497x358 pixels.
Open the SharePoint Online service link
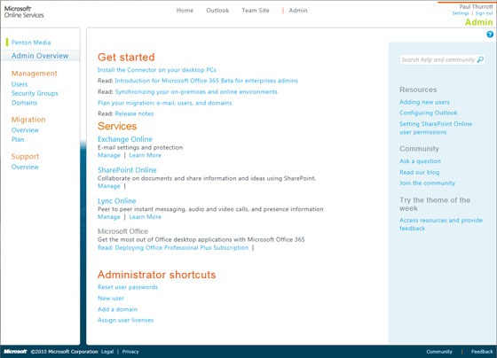point(127,170)
